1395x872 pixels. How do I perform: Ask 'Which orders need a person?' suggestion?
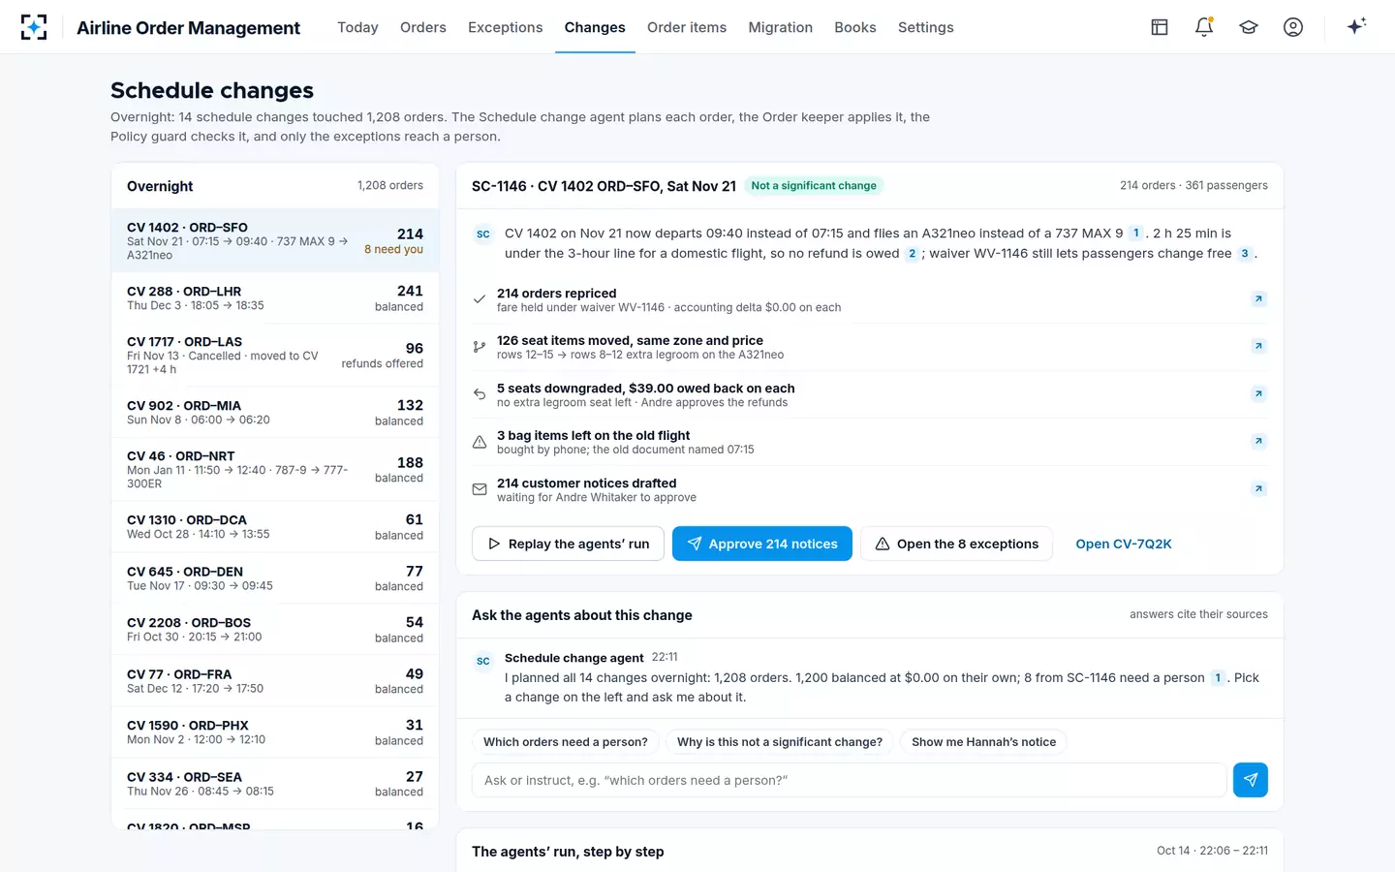point(566,742)
